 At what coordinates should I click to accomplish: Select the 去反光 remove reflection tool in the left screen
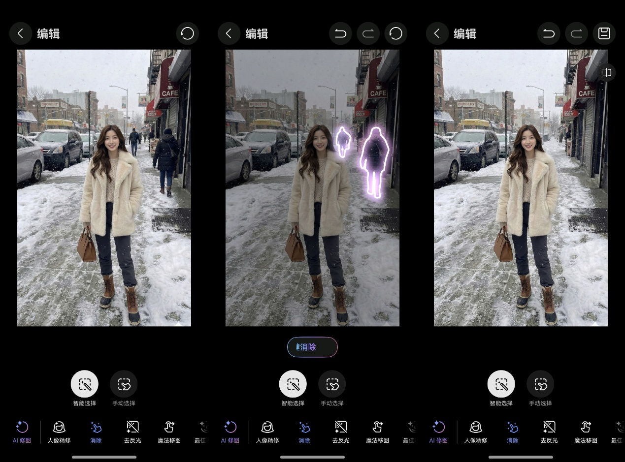(x=132, y=431)
